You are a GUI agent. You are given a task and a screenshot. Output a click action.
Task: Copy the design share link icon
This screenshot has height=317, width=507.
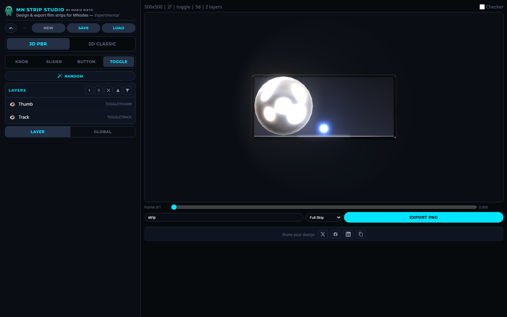click(361, 234)
